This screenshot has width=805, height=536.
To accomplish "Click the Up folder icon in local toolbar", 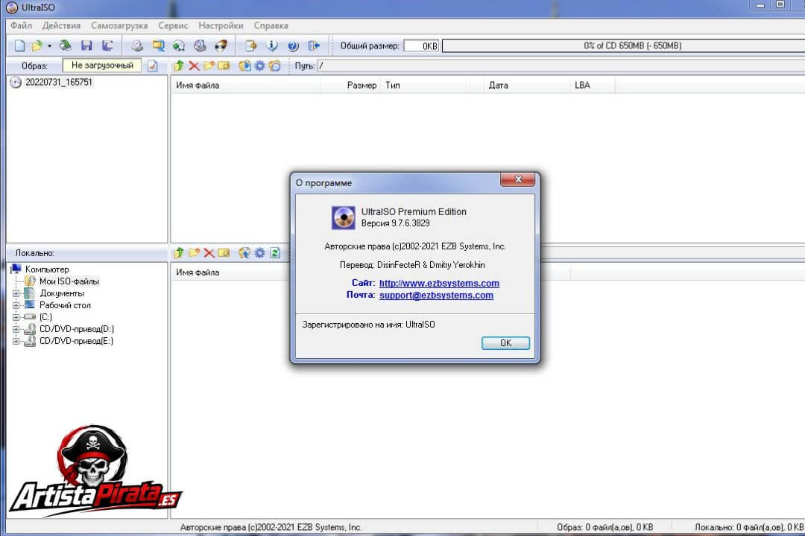I will [179, 252].
